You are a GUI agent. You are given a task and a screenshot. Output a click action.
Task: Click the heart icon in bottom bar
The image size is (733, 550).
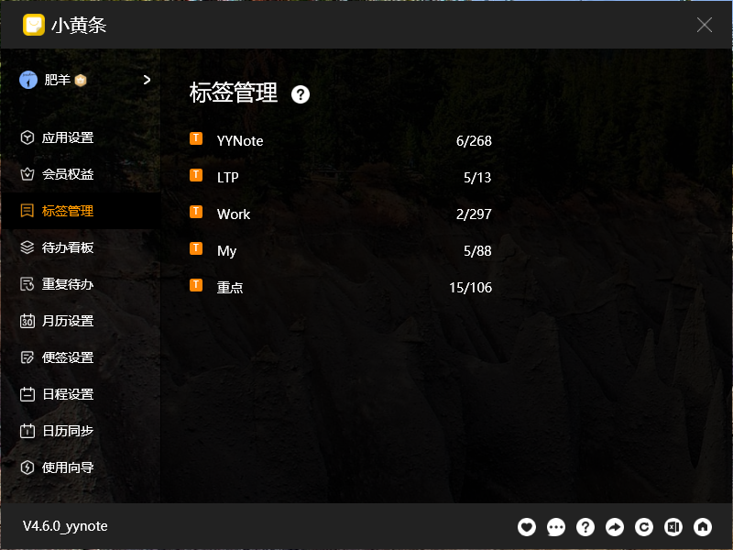526,527
